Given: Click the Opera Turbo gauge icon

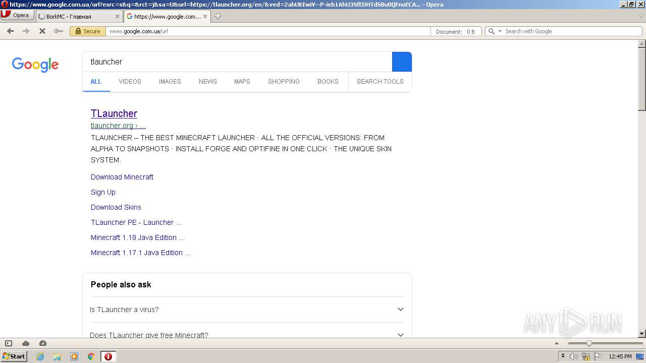Looking at the screenshot, I should click(x=43, y=343).
